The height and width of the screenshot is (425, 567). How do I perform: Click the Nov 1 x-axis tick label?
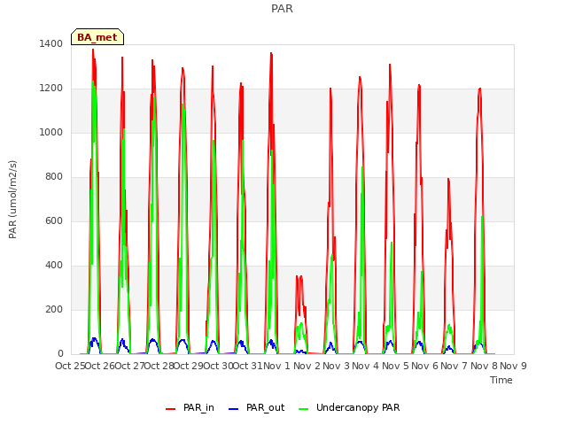(276, 366)
